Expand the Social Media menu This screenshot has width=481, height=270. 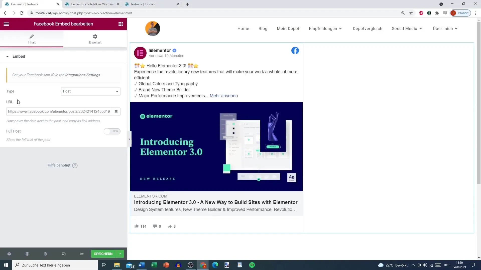coord(407,28)
